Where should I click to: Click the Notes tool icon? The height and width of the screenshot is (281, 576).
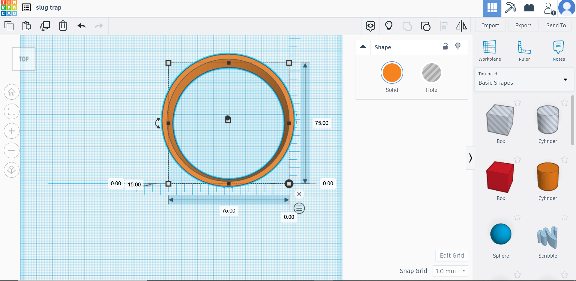(558, 47)
